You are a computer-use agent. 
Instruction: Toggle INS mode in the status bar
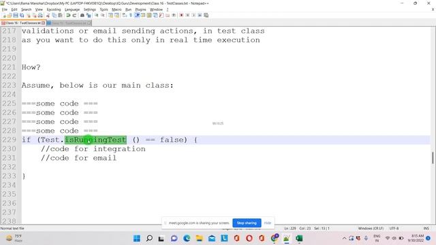(426, 229)
